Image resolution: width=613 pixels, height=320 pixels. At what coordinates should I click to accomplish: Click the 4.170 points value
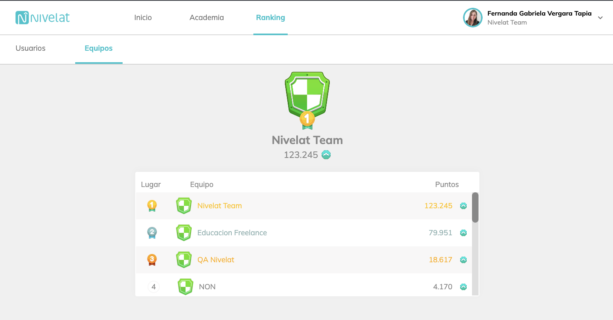443,287
